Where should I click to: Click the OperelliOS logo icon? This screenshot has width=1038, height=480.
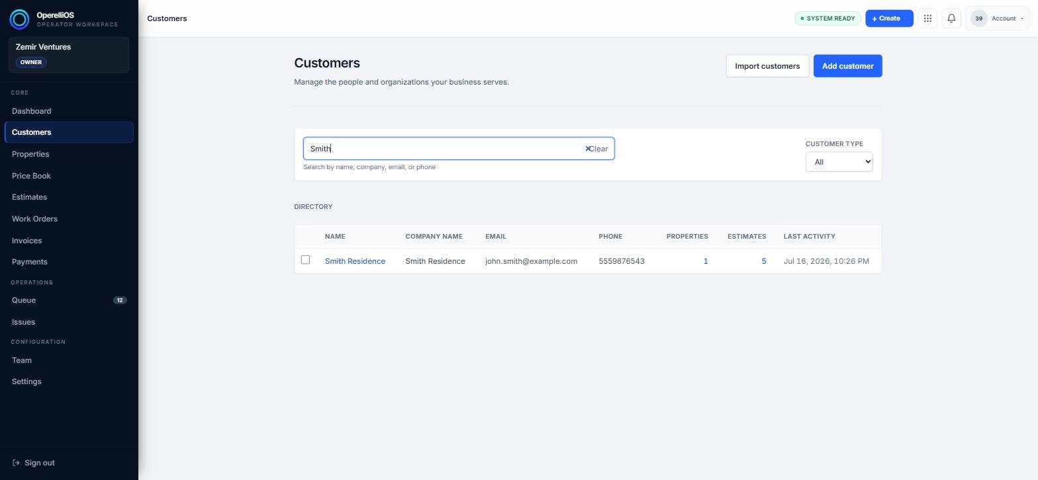[x=19, y=19]
